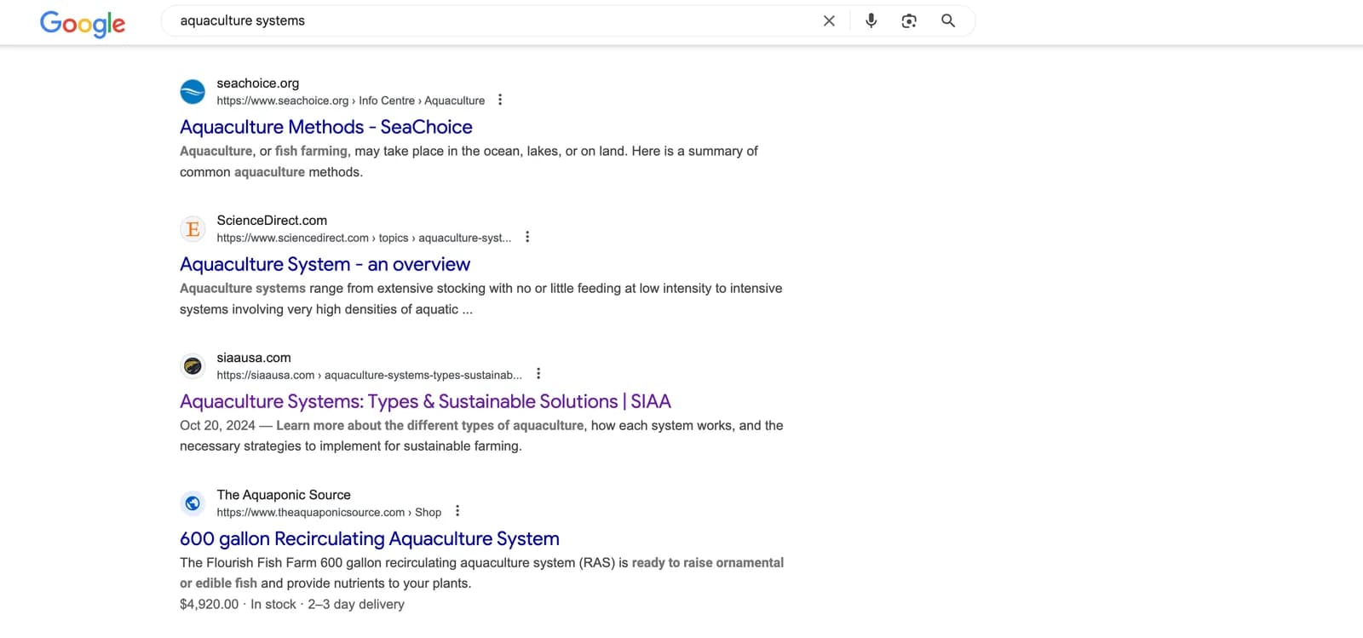The image size is (1363, 638).
Task: Click the ScienceDirect favicon
Action: [193, 228]
